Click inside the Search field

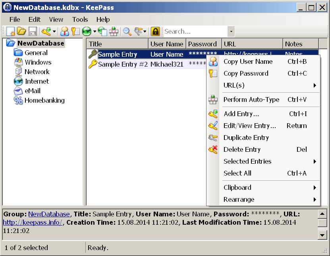(195, 31)
